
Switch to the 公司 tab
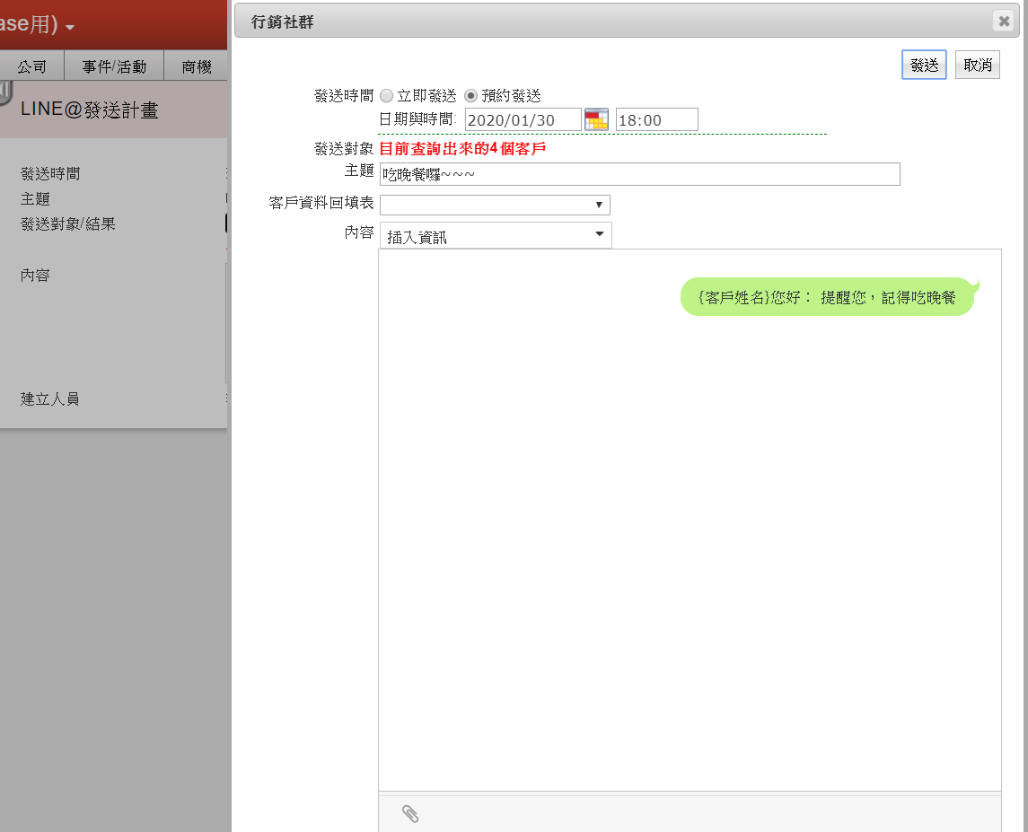[x=32, y=66]
